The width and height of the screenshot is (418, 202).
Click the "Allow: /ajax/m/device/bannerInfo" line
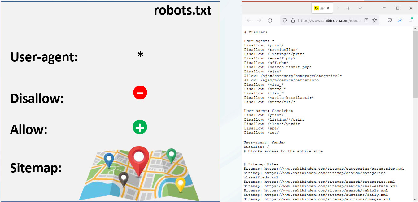281,80
